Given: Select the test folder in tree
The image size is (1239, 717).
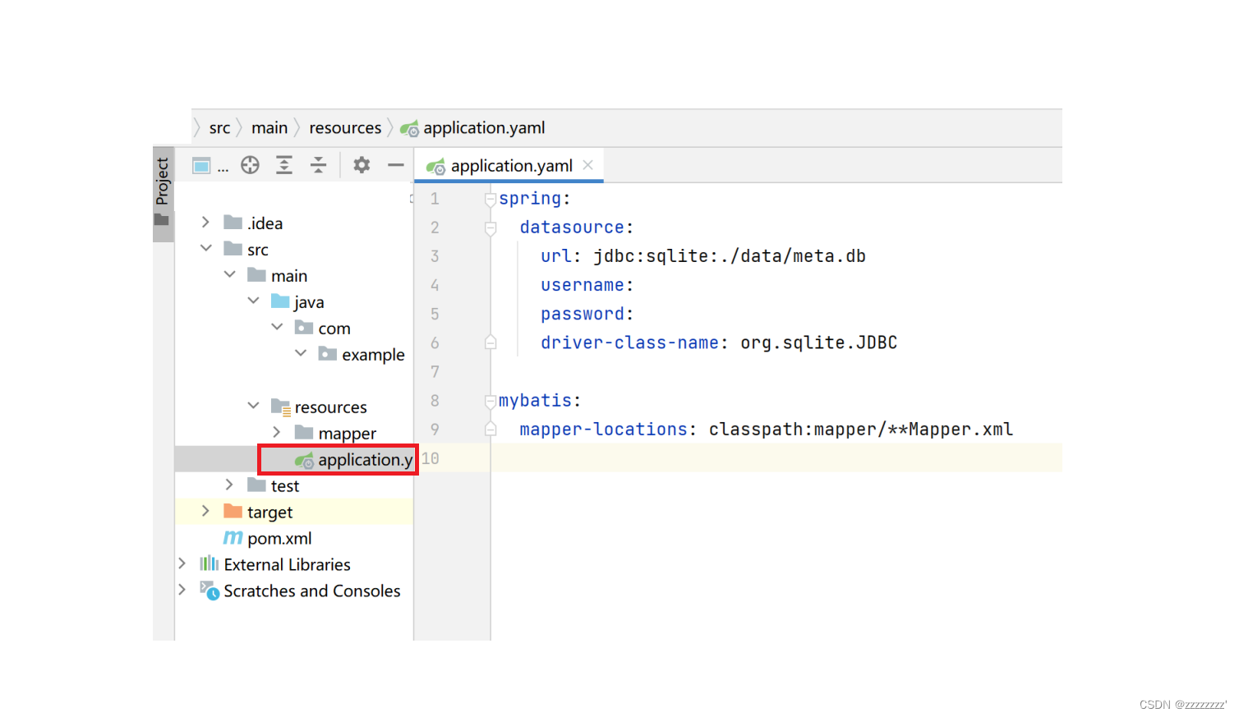Looking at the screenshot, I should coord(284,486).
